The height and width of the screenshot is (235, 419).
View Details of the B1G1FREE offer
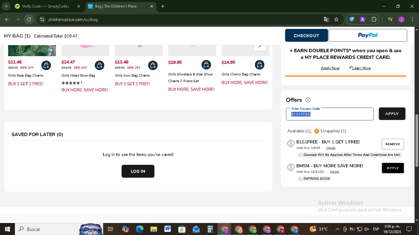coord(331,148)
